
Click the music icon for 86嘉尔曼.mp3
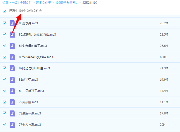(12, 23)
